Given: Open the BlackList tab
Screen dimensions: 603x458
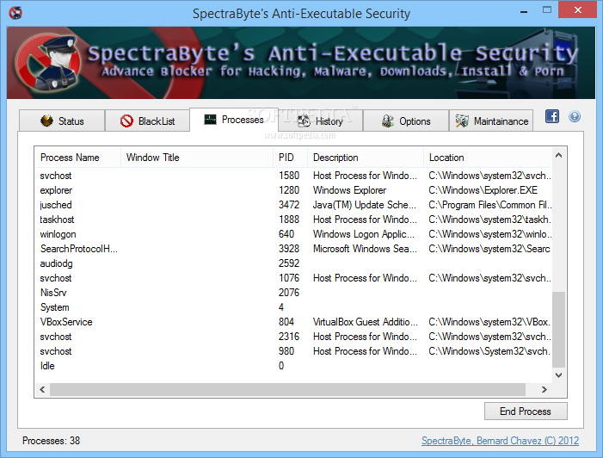Looking at the screenshot, I should [147, 121].
